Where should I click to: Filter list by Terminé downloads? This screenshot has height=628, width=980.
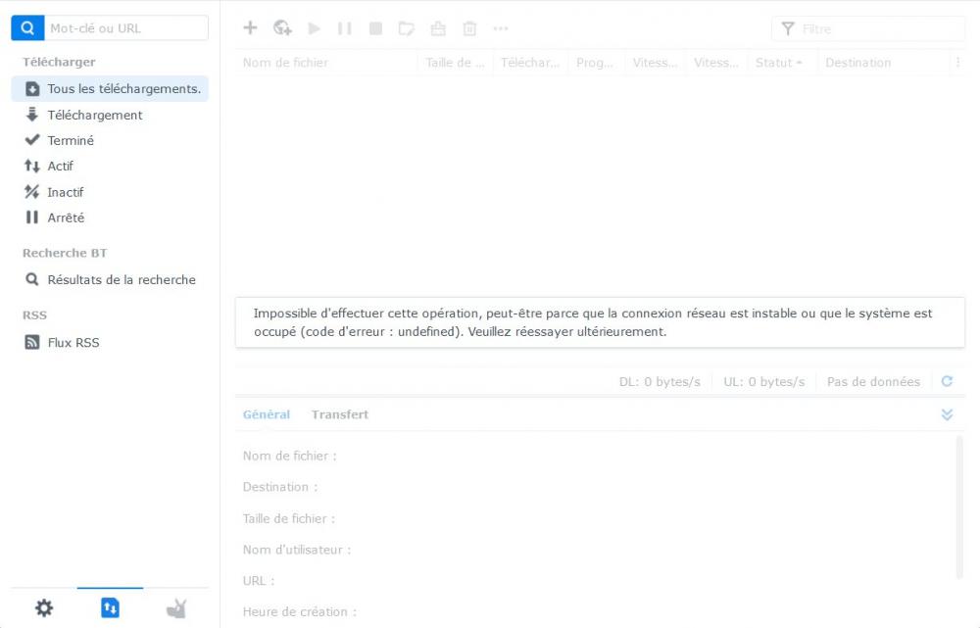71,140
